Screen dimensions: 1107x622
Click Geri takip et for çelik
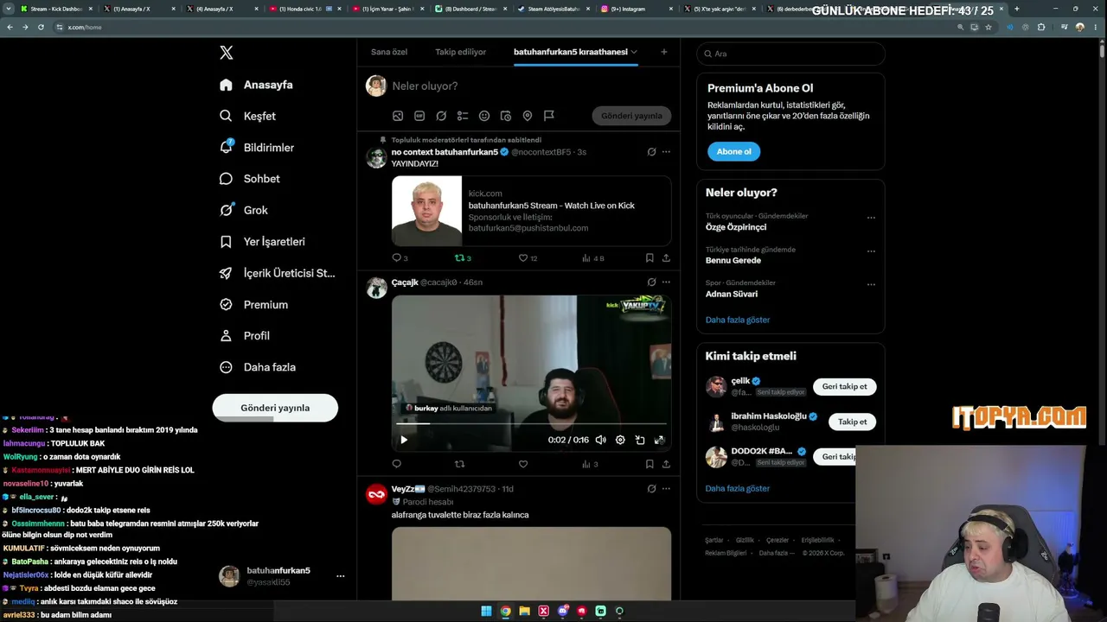tap(845, 386)
